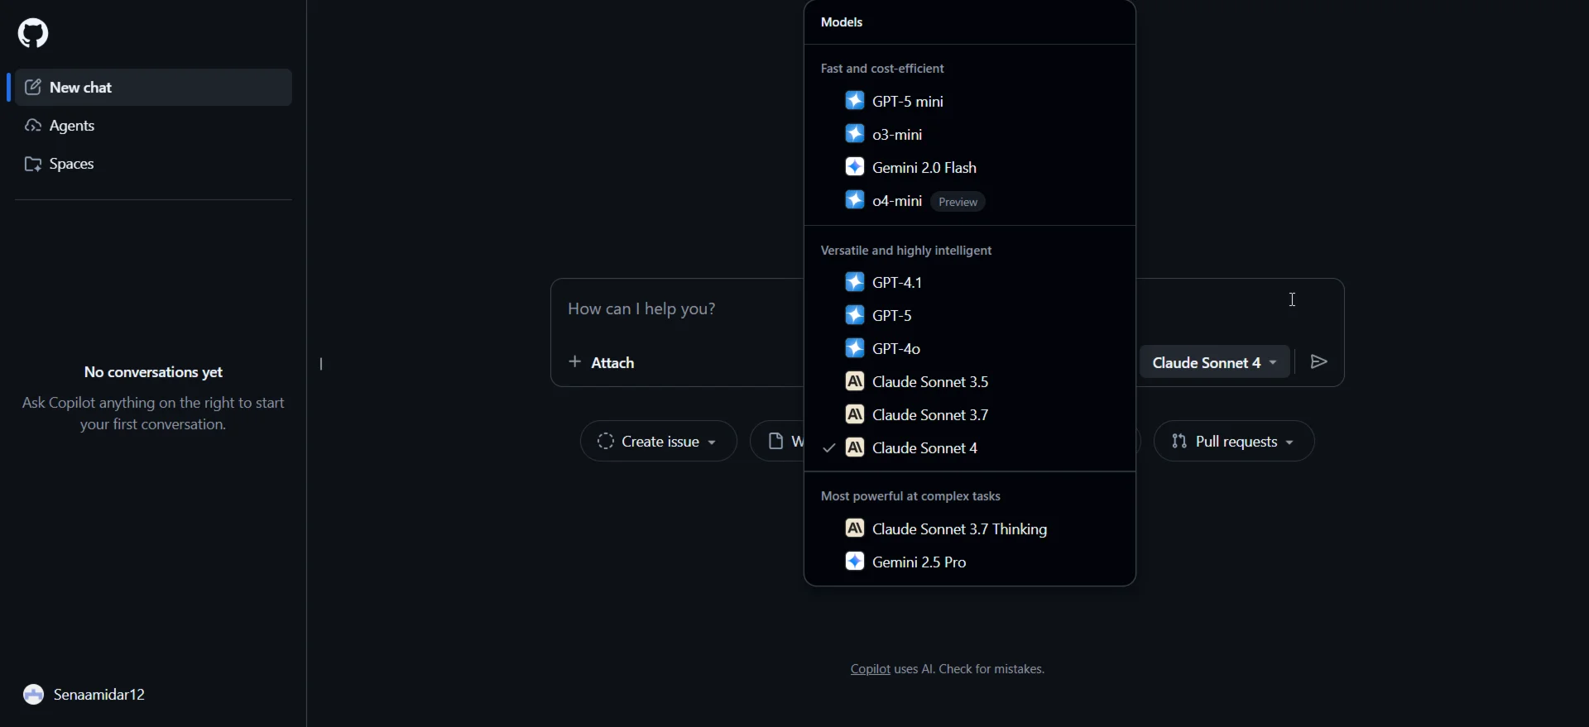Viewport: 1589px width, 727px height.
Task: Expand the Pull requests dropdown arrow
Action: point(1289,442)
